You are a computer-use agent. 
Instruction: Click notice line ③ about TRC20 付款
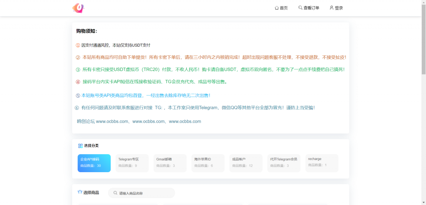(x=210, y=69)
